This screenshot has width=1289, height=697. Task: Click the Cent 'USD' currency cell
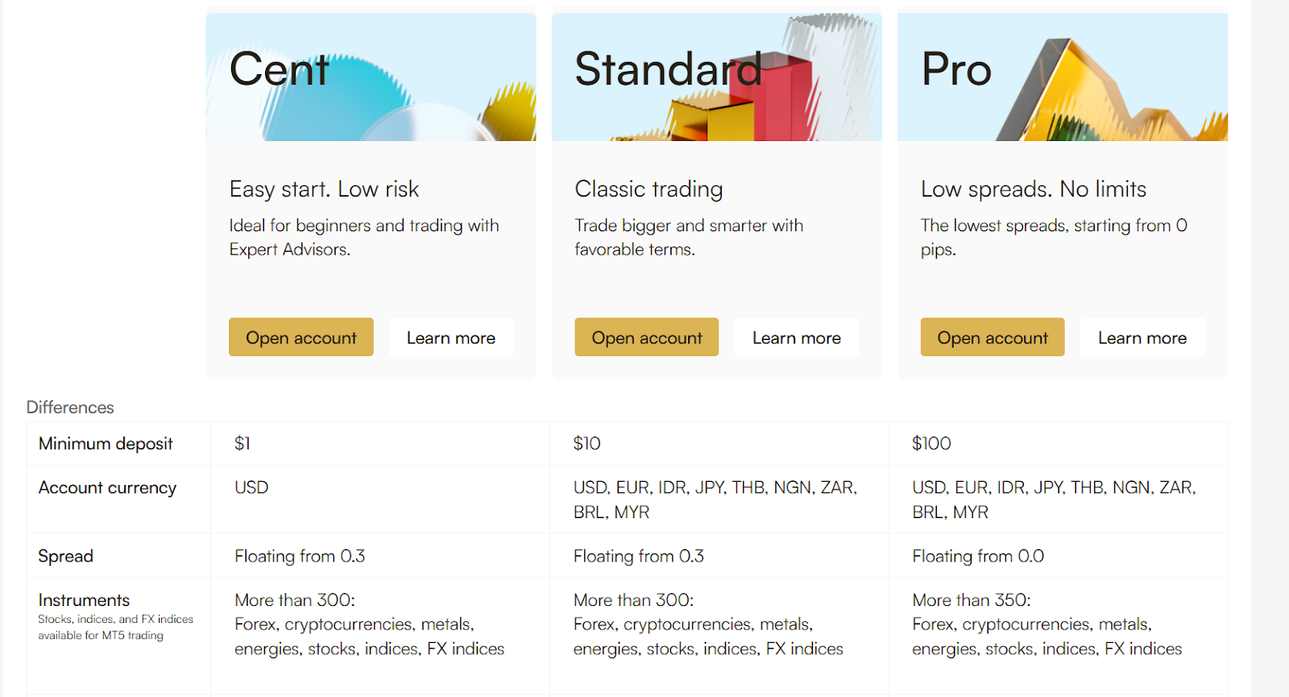click(x=379, y=499)
